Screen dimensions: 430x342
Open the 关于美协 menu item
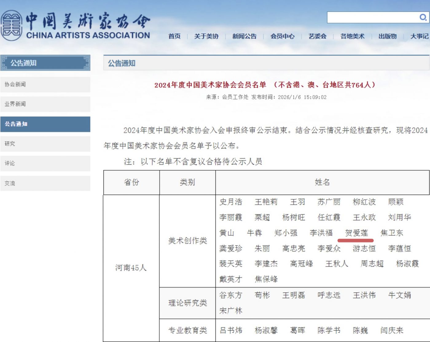pos(206,36)
